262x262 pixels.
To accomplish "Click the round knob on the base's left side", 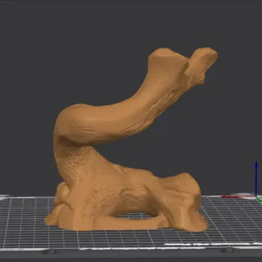I will point(64,191).
